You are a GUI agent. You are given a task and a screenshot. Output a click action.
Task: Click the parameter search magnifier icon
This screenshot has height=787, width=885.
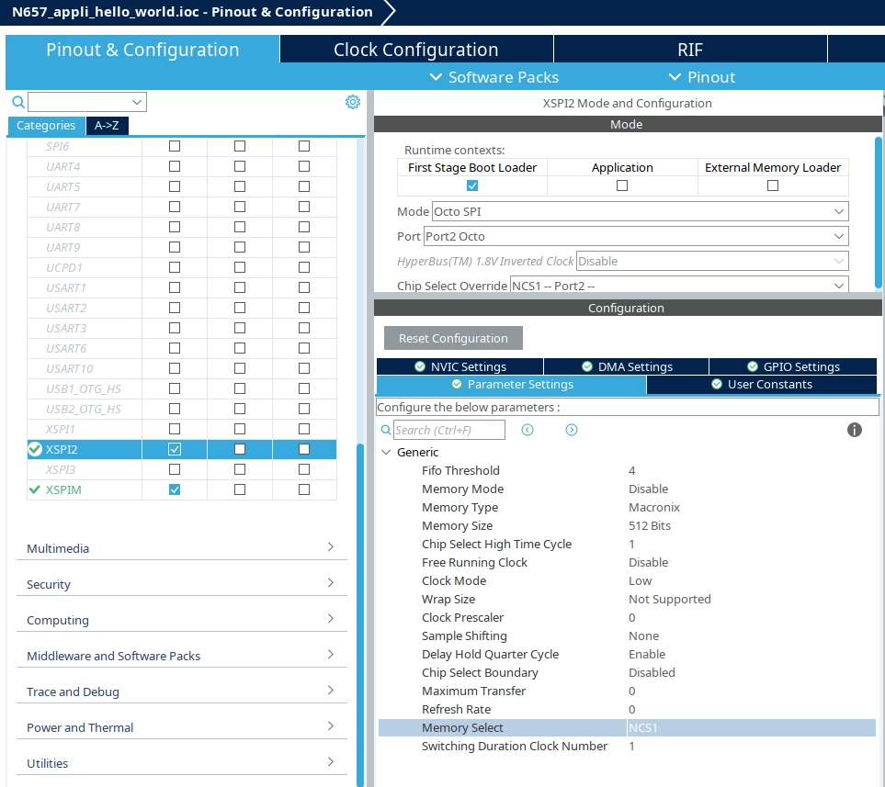click(386, 431)
